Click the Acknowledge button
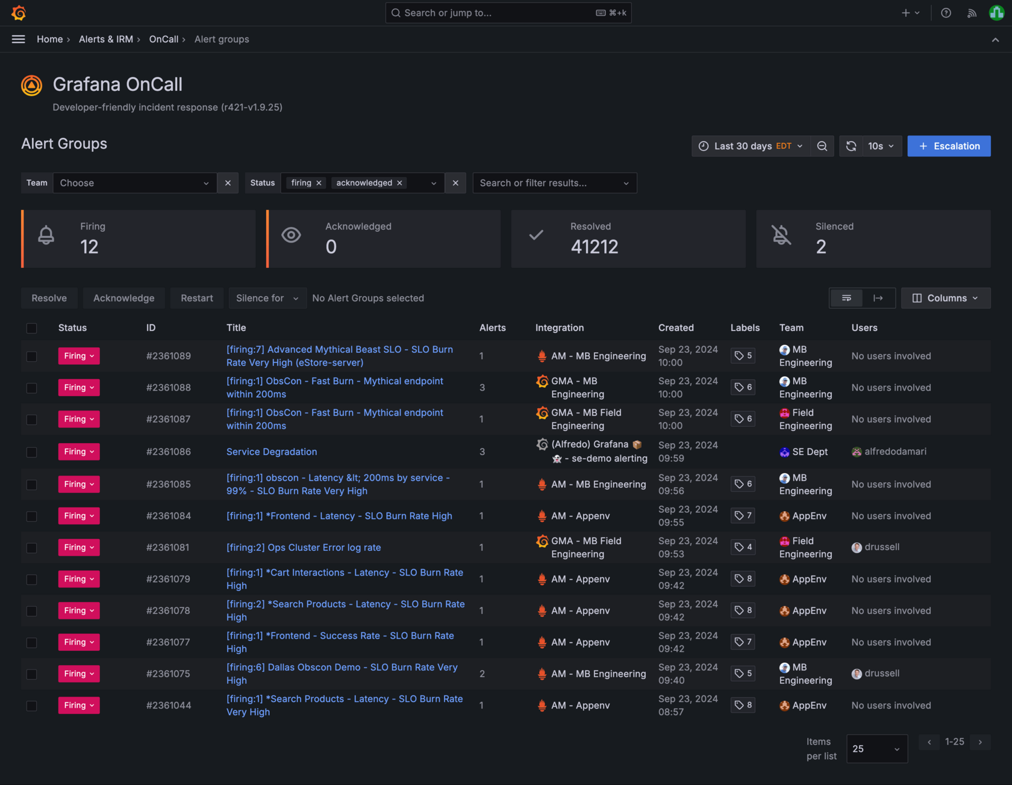The height and width of the screenshot is (785, 1012). click(x=124, y=298)
